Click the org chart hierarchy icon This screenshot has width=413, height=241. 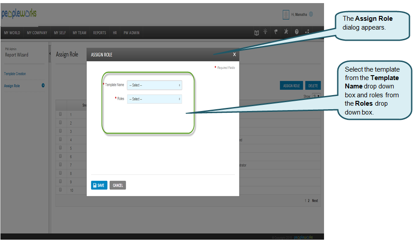[307, 32]
